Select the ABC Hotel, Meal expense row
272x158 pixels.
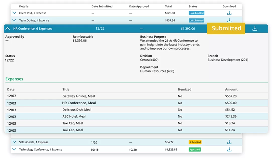coord(74,116)
